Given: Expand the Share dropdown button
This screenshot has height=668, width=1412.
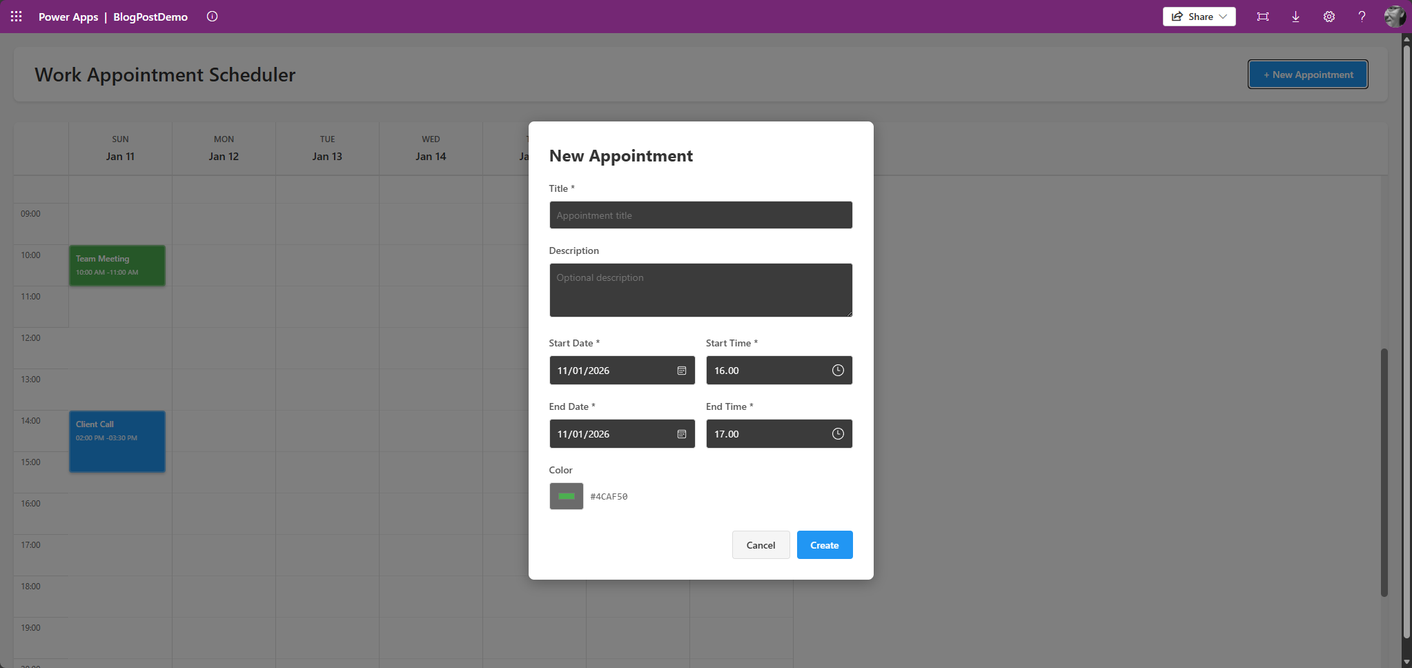Looking at the screenshot, I should pyautogui.click(x=1199, y=17).
